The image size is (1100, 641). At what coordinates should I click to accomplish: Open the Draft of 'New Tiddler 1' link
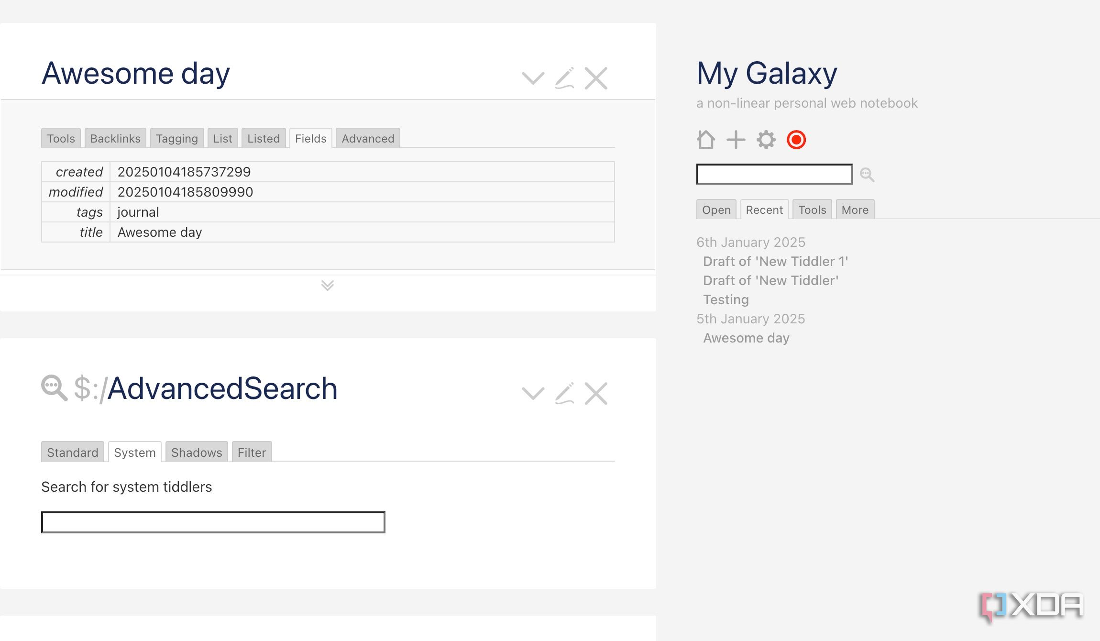[x=775, y=261]
